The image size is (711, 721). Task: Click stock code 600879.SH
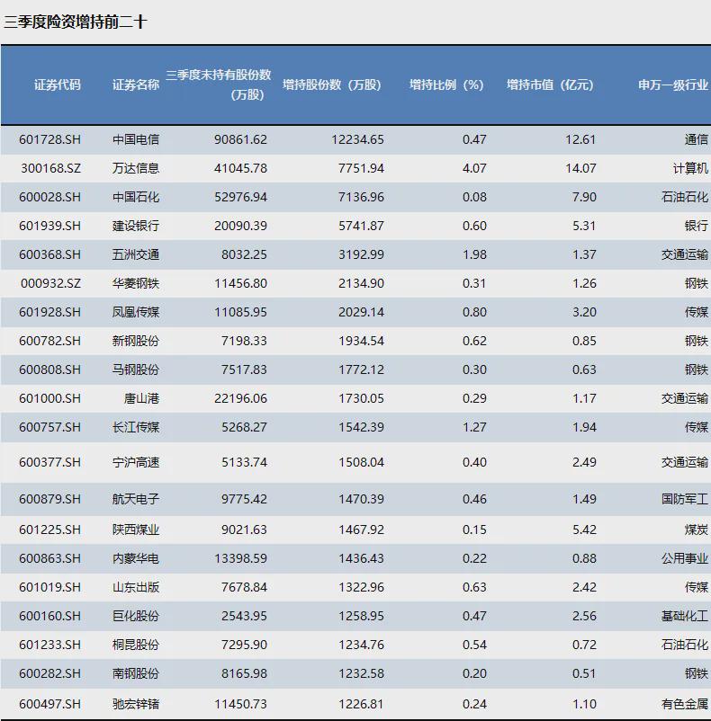(x=49, y=499)
